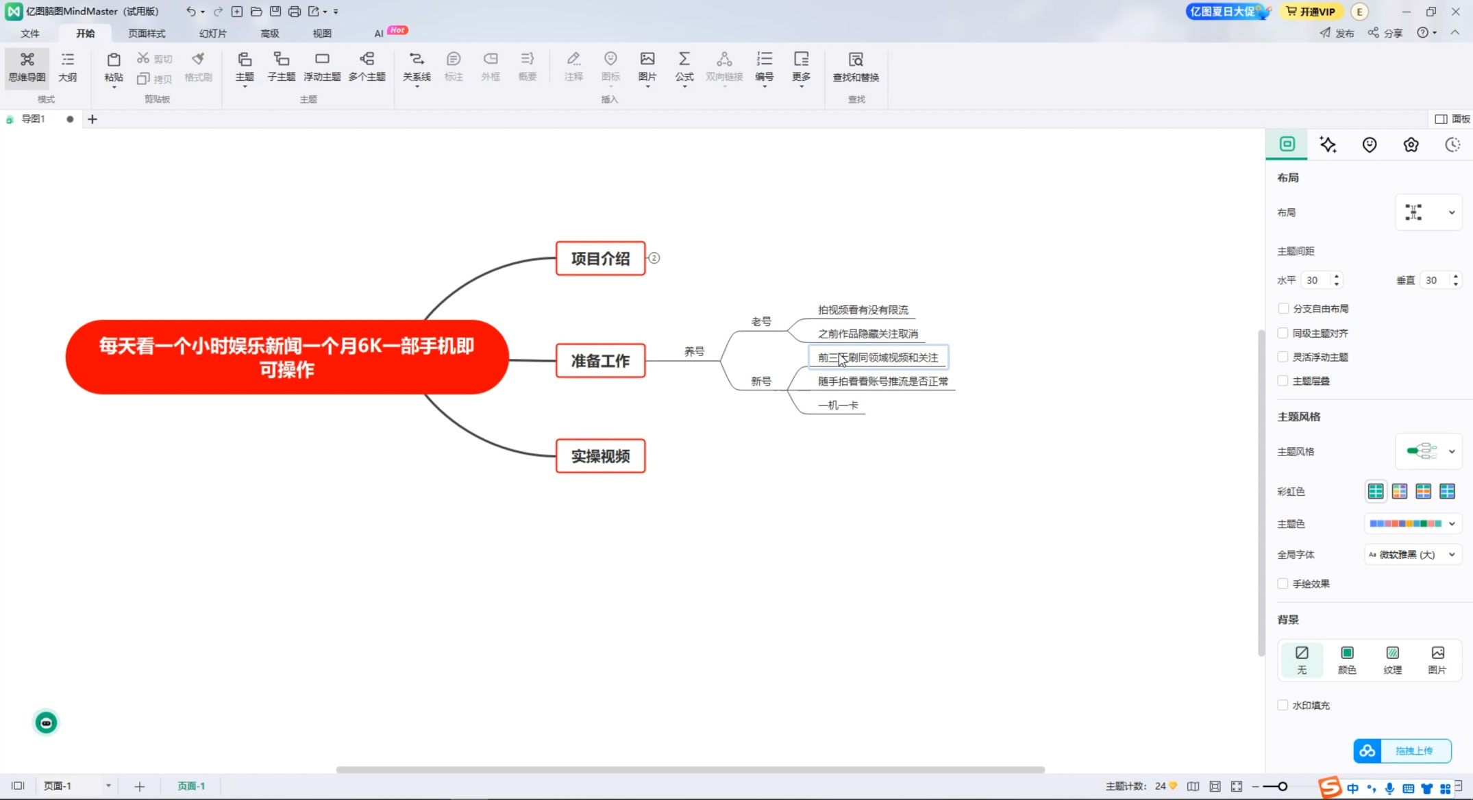The image size is (1473, 800).
Task: Click the print icon in title bar
Action: (294, 12)
